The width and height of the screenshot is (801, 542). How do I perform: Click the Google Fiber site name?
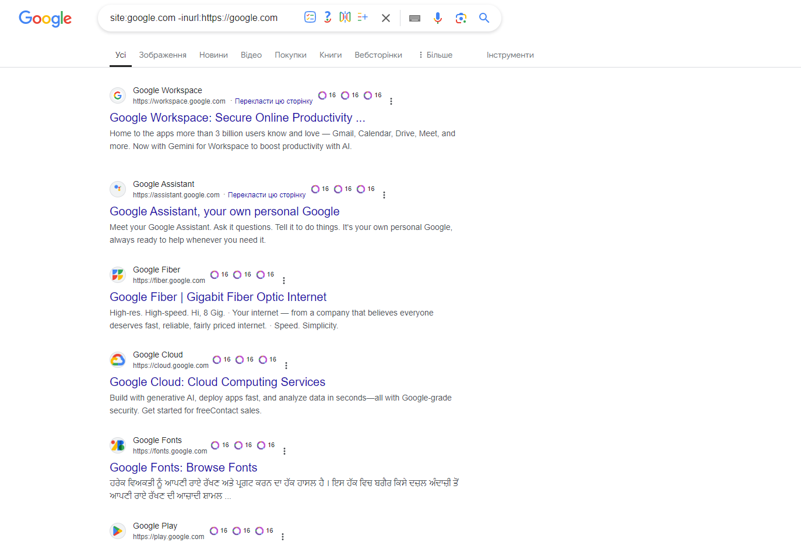tap(157, 270)
